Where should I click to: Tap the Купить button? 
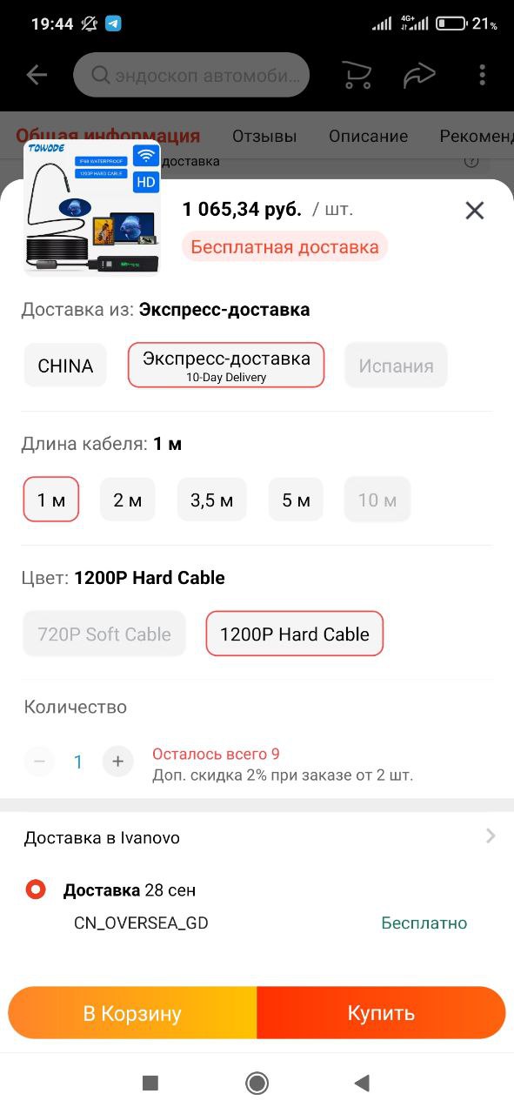381,1013
